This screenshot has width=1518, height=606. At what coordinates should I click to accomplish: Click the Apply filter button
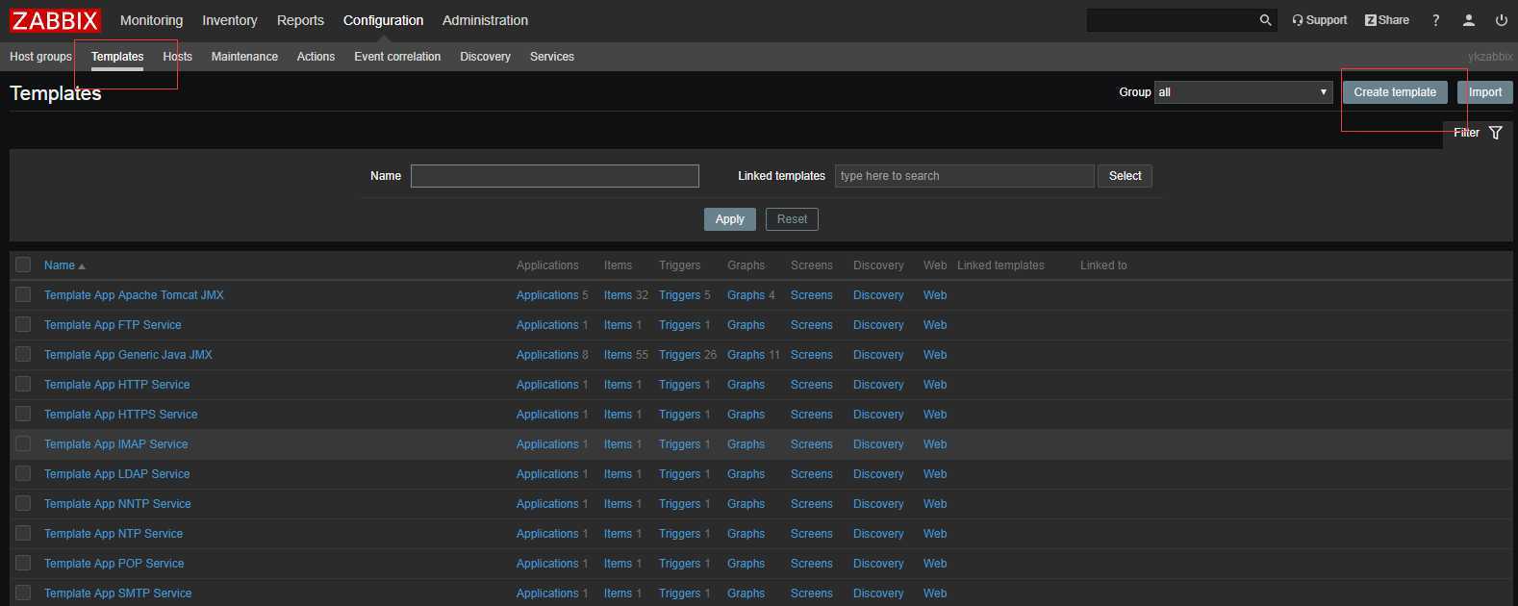(x=730, y=219)
